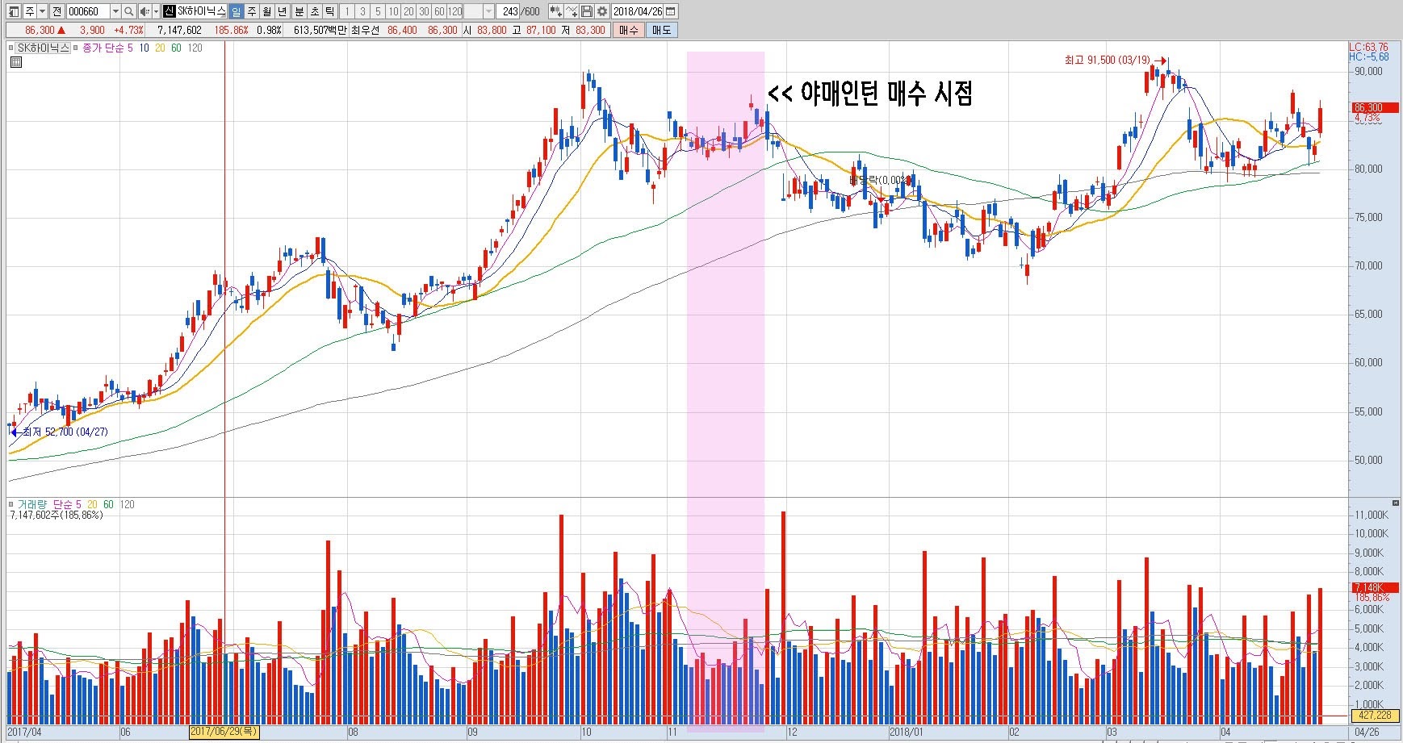Click the 최우선 label in quote bar
1403x743 pixels.
(365, 30)
